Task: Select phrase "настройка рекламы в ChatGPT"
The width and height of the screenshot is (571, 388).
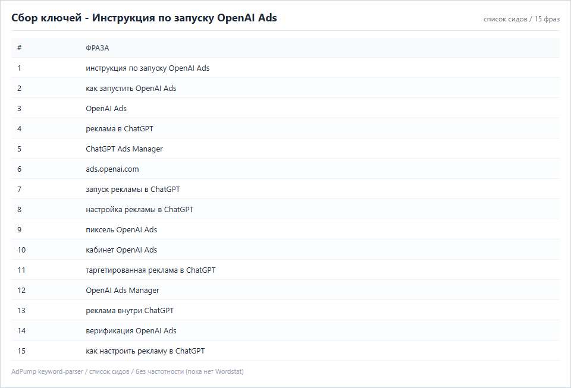Action: coord(139,210)
